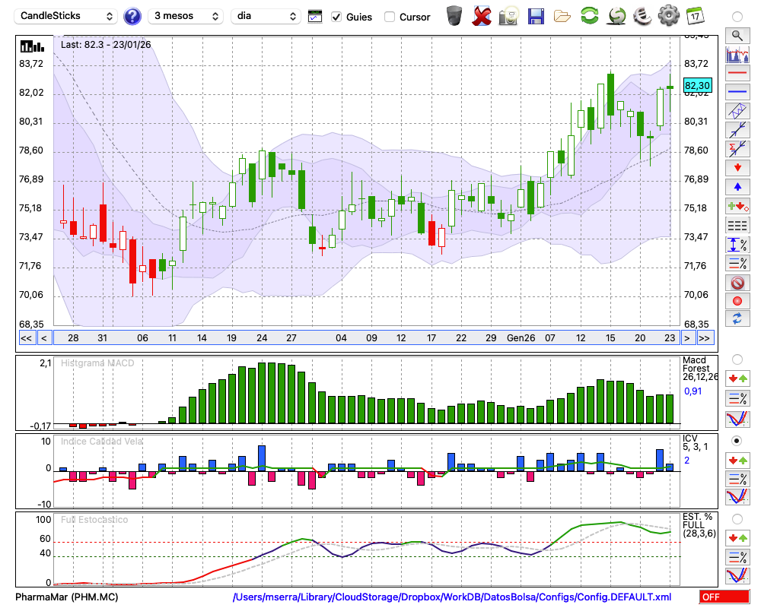Open settings with the gear icon

point(668,15)
